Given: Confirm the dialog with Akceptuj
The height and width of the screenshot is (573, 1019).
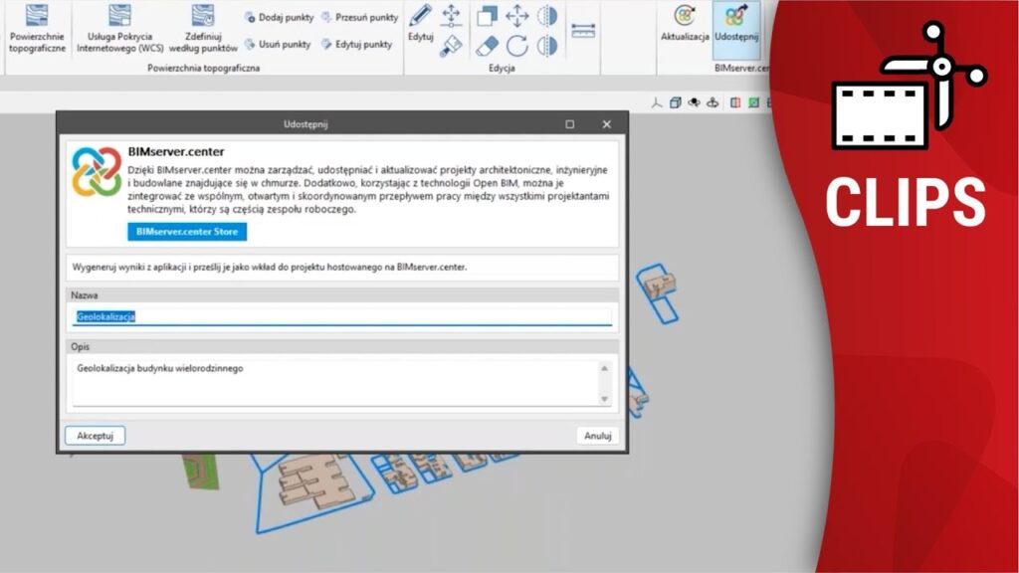Looking at the screenshot, I should 96,436.
